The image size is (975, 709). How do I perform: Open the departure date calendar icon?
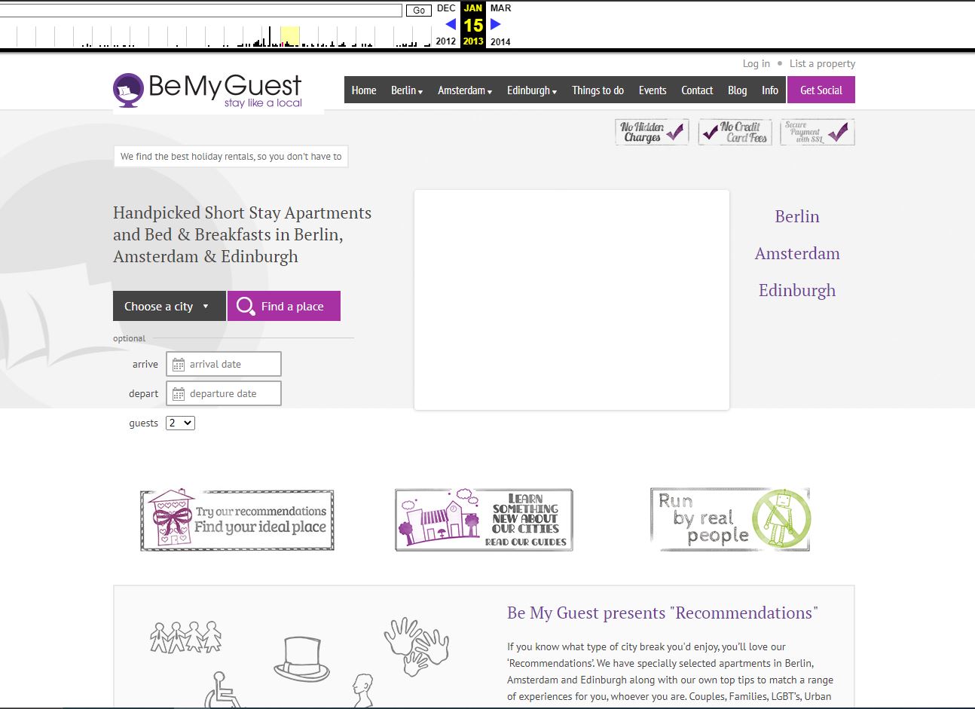pyautogui.click(x=179, y=394)
